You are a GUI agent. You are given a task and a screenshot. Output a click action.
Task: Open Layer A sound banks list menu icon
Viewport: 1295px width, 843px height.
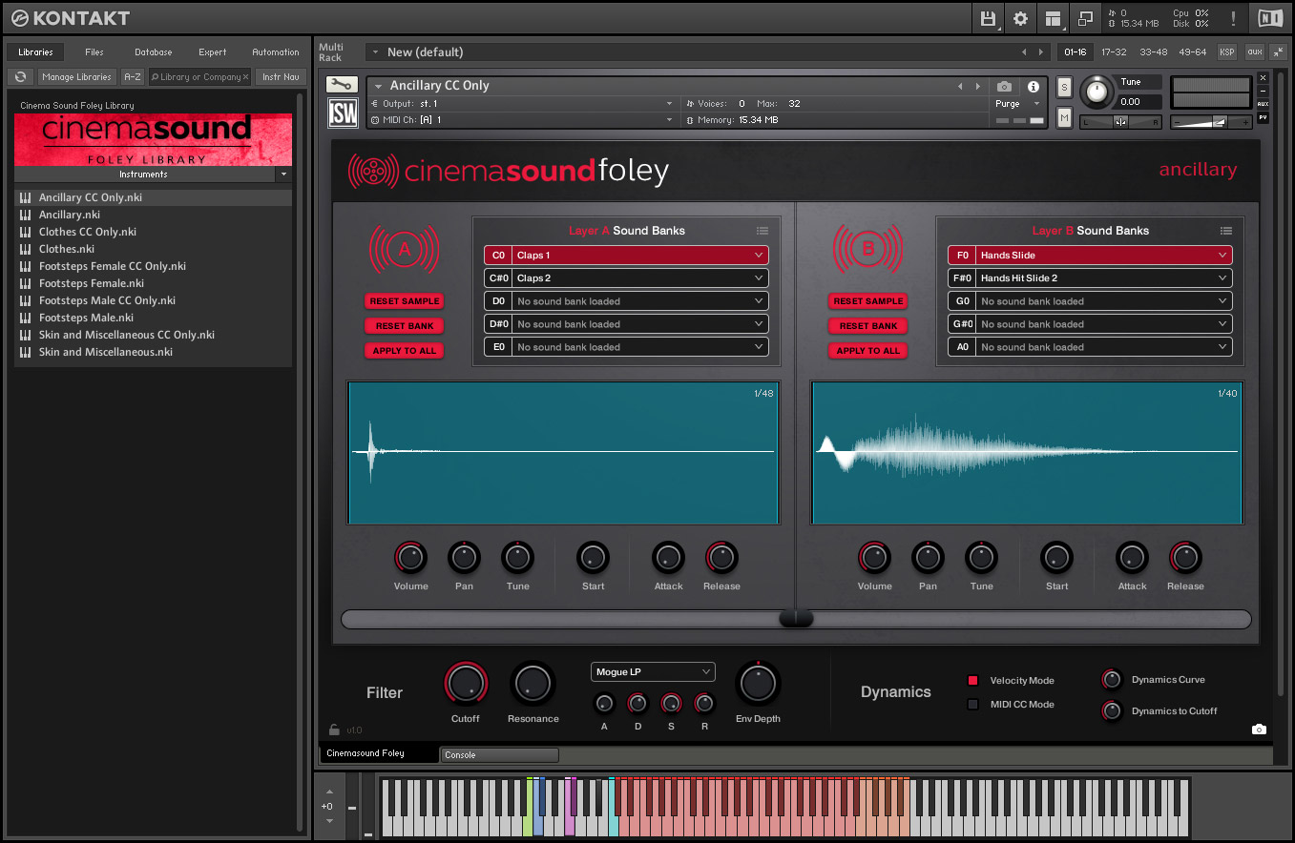click(x=762, y=231)
